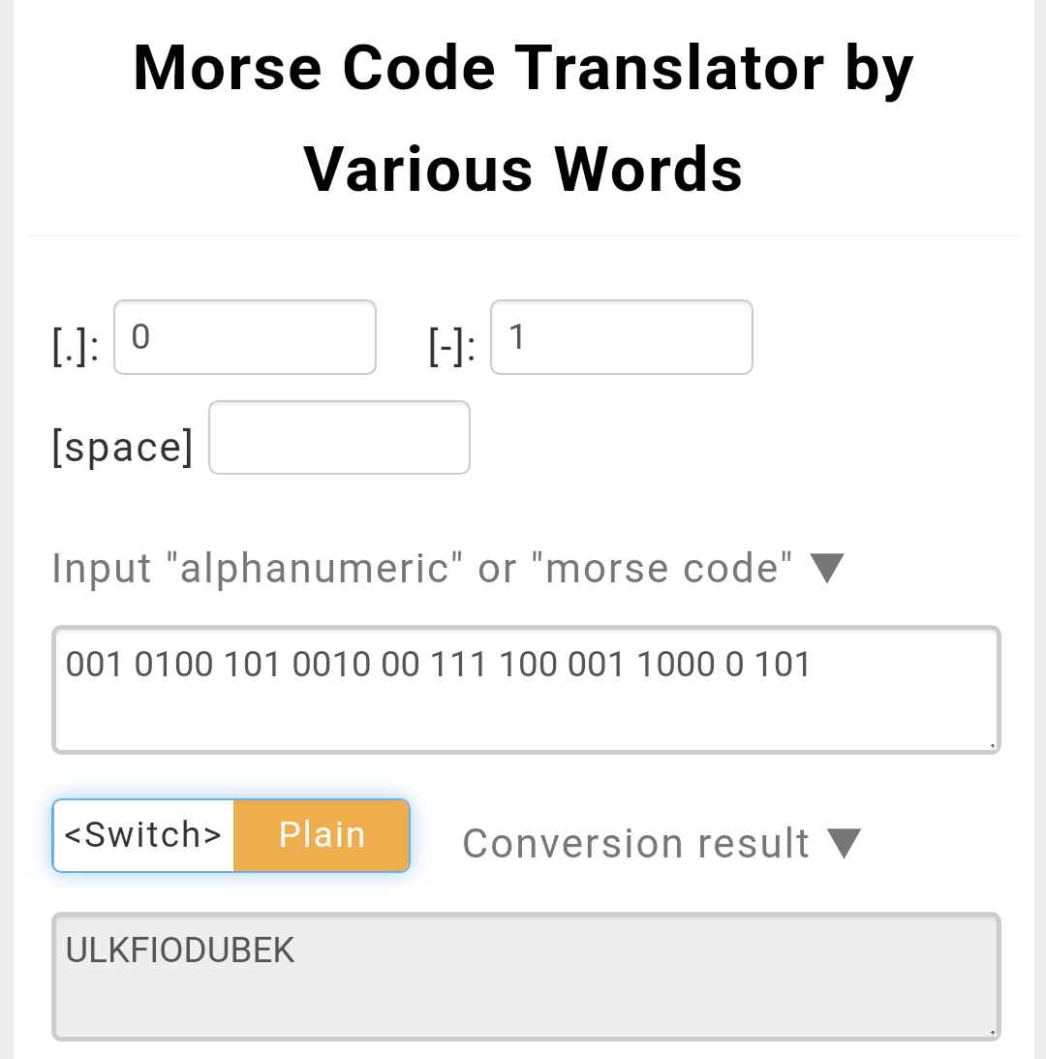Click the "Conversion result" label text

(635, 843)
